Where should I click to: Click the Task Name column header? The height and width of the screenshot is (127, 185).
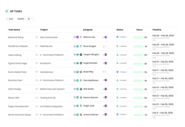[14, 30]
